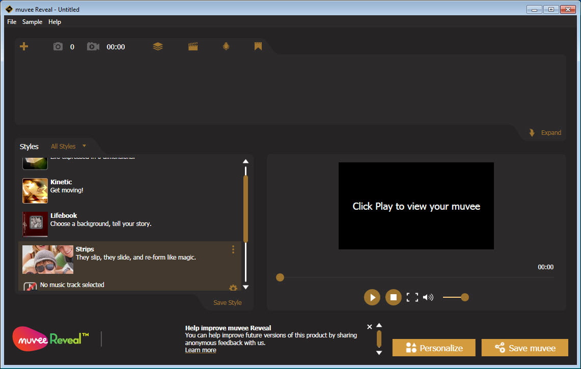
Task: Close the Help improve notification
Action: click(x=369, y=327)
